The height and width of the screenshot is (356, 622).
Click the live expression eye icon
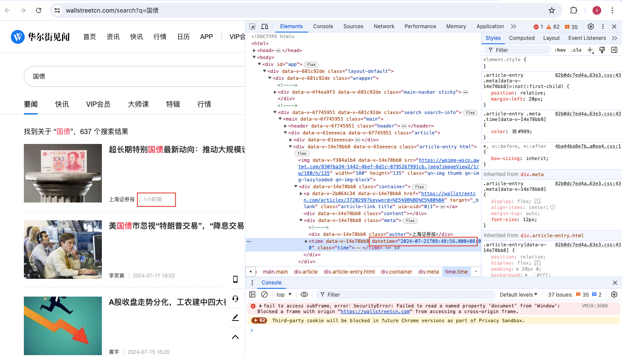304,294
